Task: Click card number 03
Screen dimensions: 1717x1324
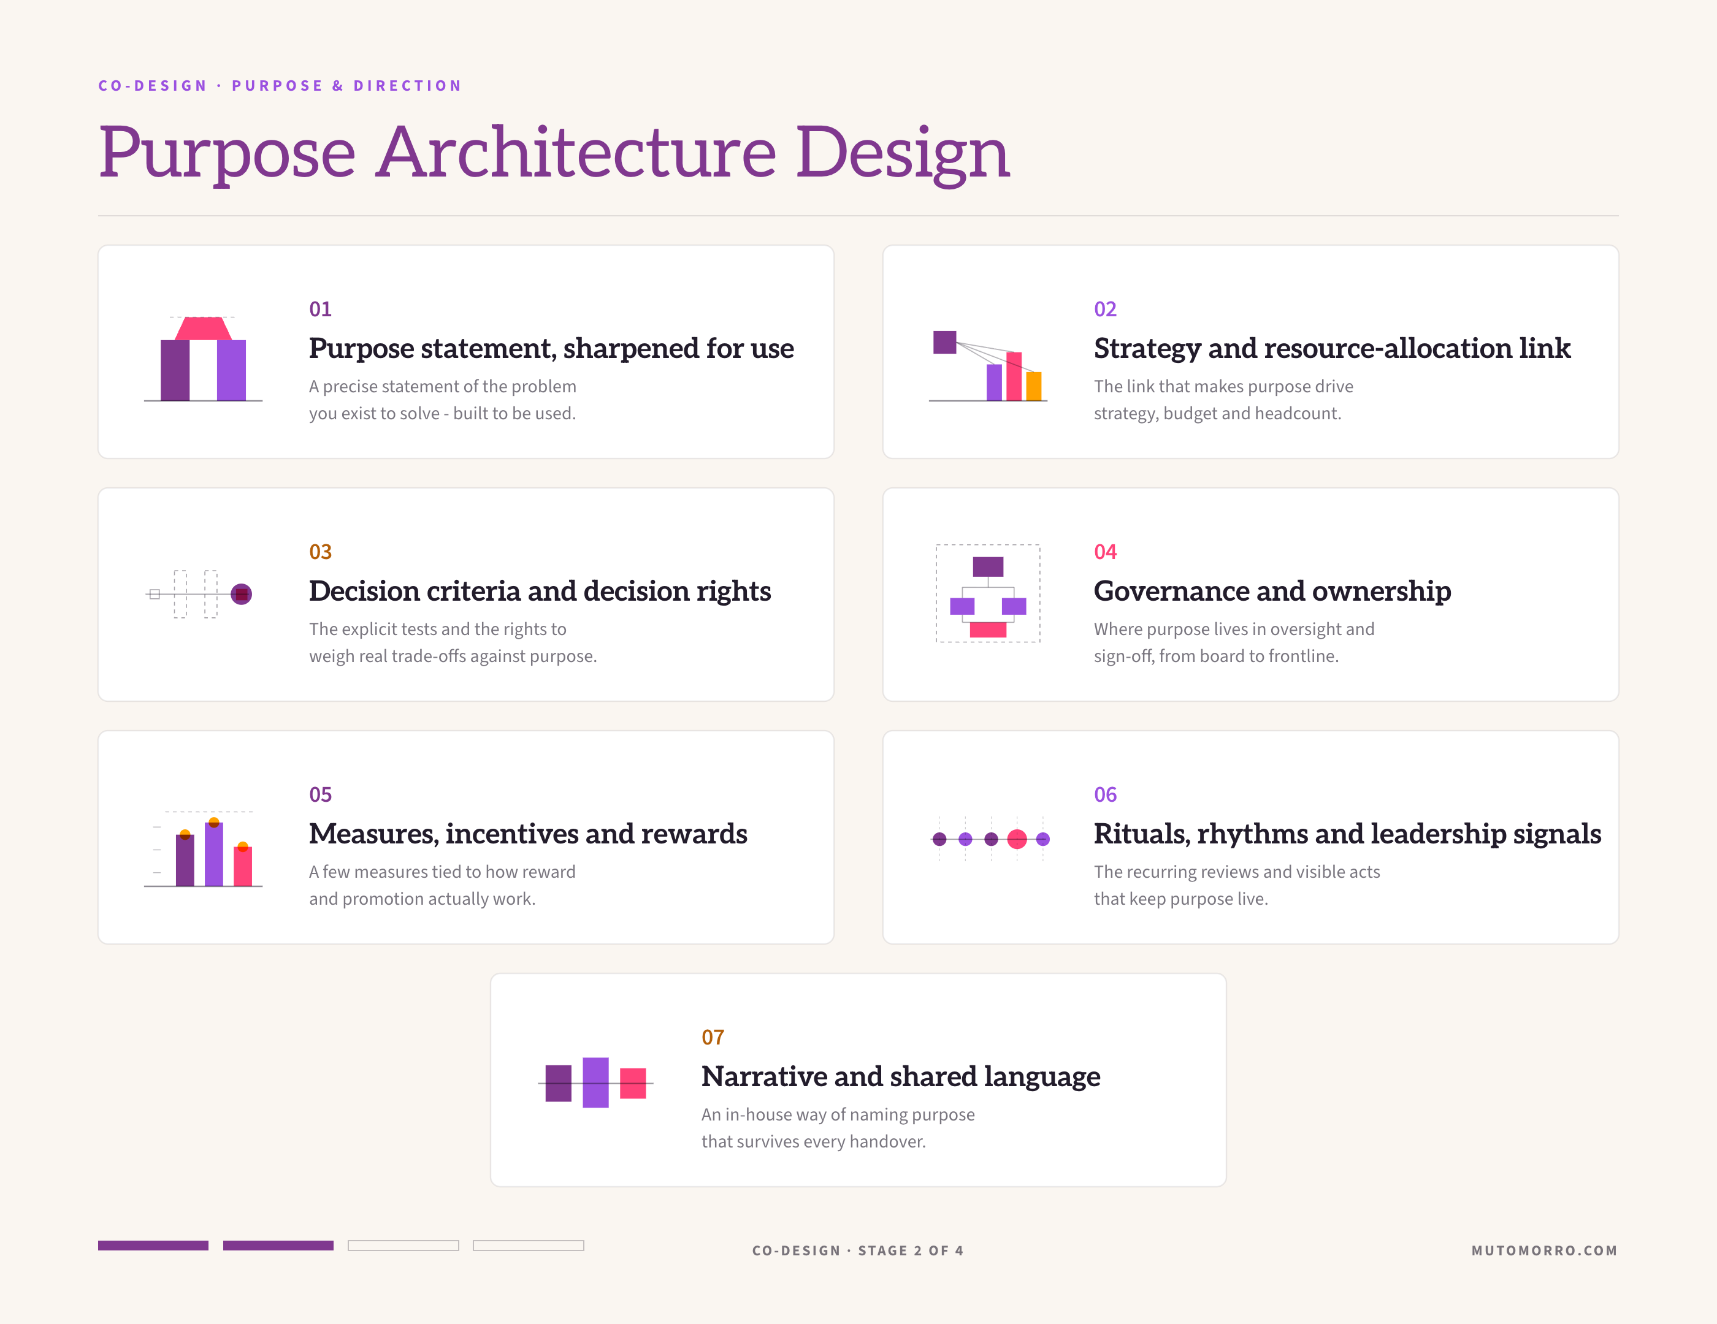Action: [320, 552]
